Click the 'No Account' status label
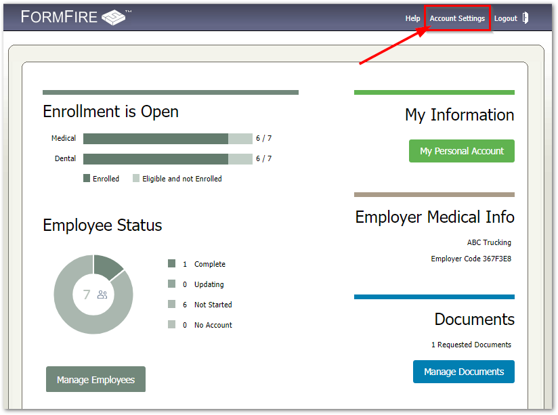Screen dimensions: 558x415 tap(213, 325)
